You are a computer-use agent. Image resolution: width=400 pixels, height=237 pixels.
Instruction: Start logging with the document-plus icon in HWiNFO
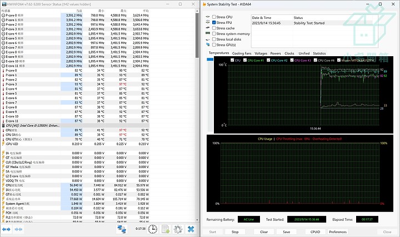tap(166, 229)
